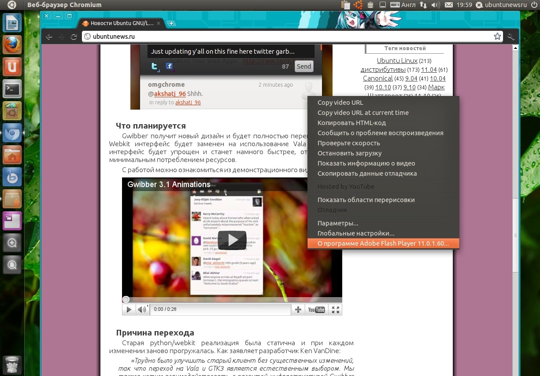Click the Send button in the Gwibber image

tap(303, 66)
